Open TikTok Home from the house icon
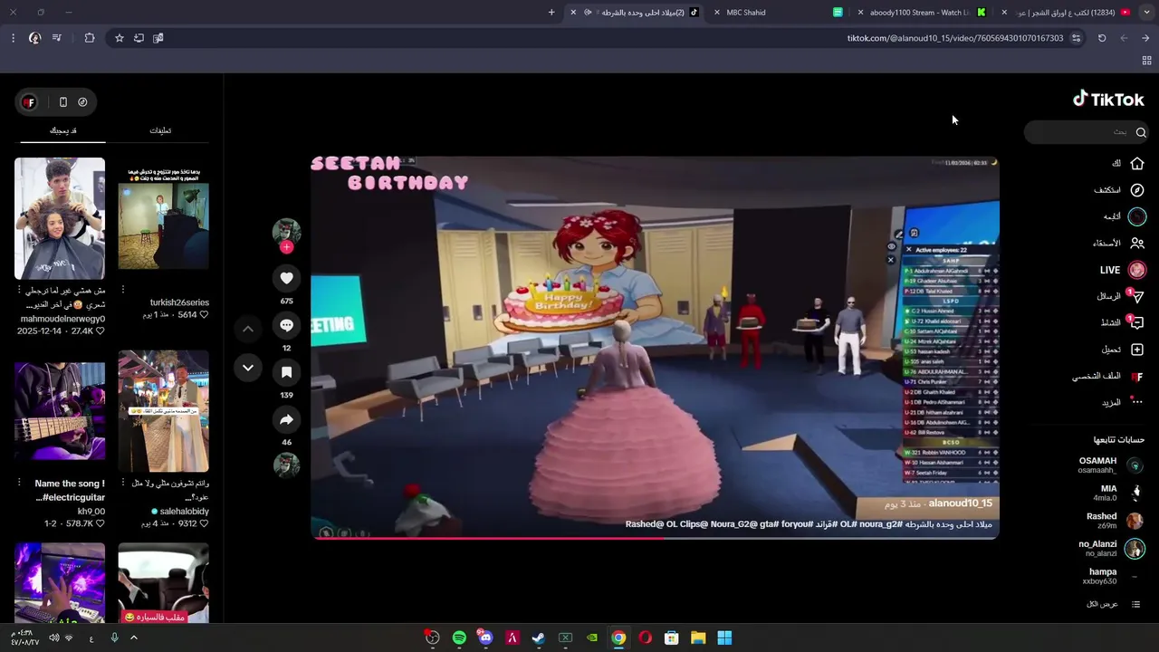 point(1137,164)
